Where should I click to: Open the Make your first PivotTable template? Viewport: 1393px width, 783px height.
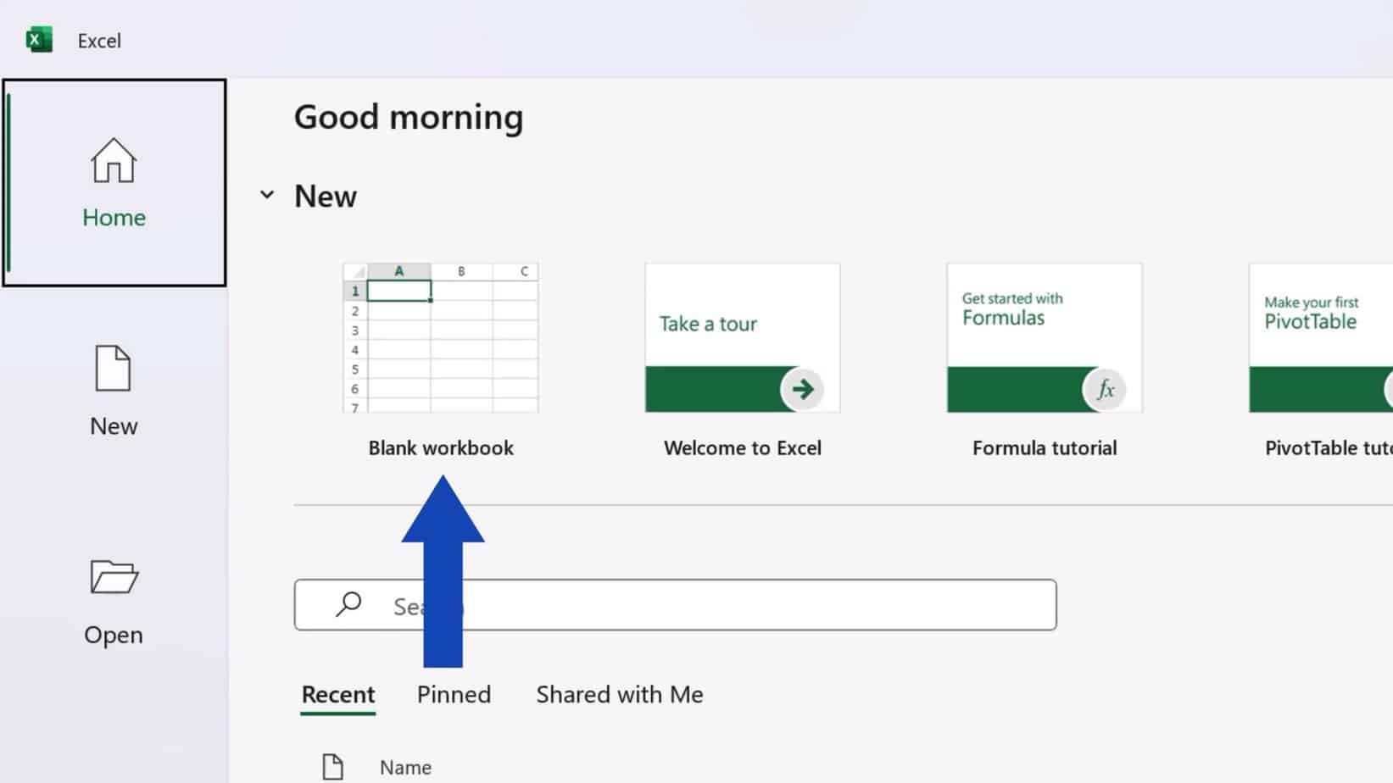point(1321,338)
